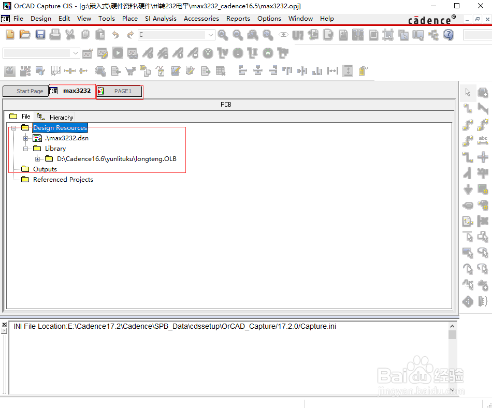This screenshot has width=492, height=408.
Task: Select the Referenced Projects folder
Action: pyautogui.click(x=63, y=180)
